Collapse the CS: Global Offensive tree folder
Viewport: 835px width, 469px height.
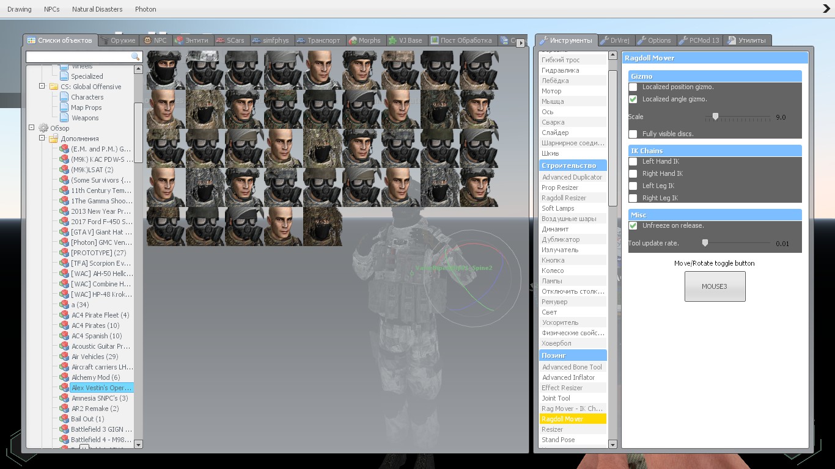(x=42, y=87)
